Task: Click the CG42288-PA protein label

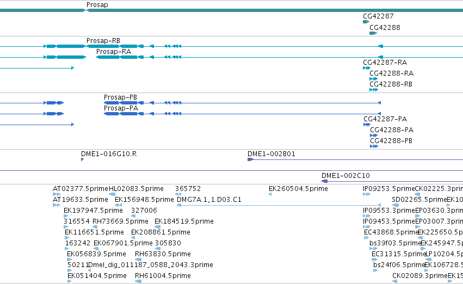Action: (392, 130)
